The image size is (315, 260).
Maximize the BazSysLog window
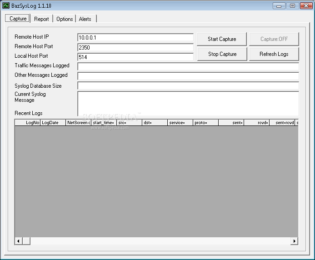click(293, 6)
